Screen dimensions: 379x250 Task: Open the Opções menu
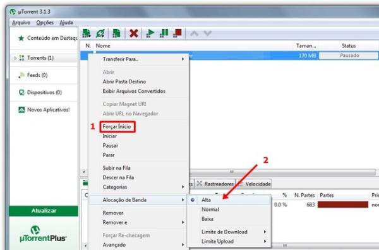(x=45, y=23)
